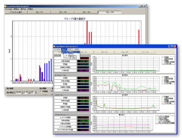Select グループ4 tab in back window
The height and width of the screenshot is (140, 182).
pos(110,12)
